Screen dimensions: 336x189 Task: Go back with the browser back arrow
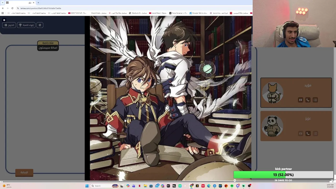3,8
